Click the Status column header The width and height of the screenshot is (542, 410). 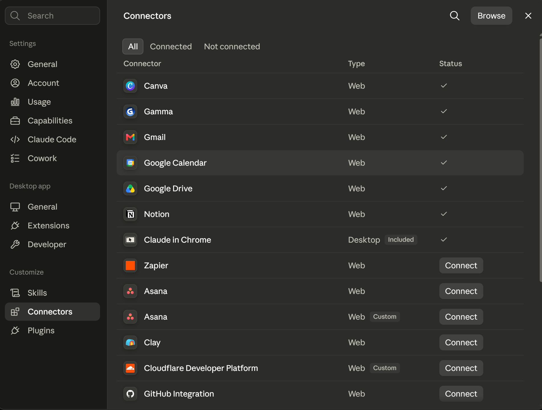coord(450,64)
